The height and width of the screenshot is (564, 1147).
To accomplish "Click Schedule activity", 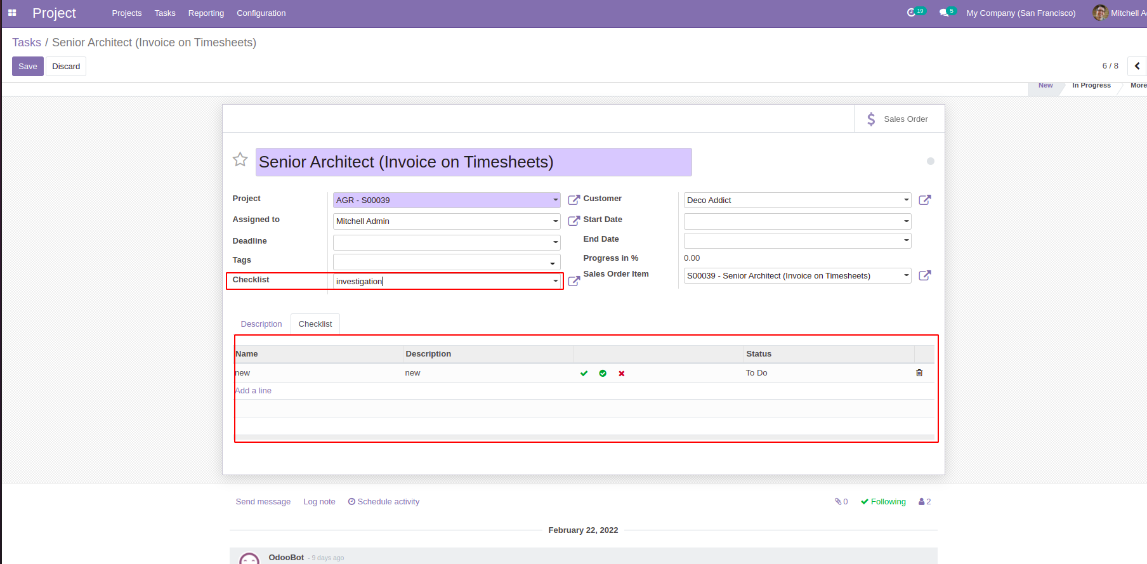I will click(x=384, y=502).
